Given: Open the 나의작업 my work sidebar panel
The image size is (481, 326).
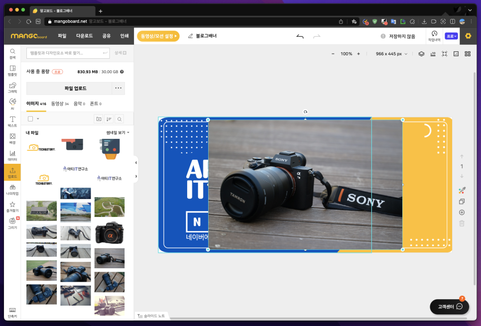Looking at the screenshot, I should (x=12, y=190).
